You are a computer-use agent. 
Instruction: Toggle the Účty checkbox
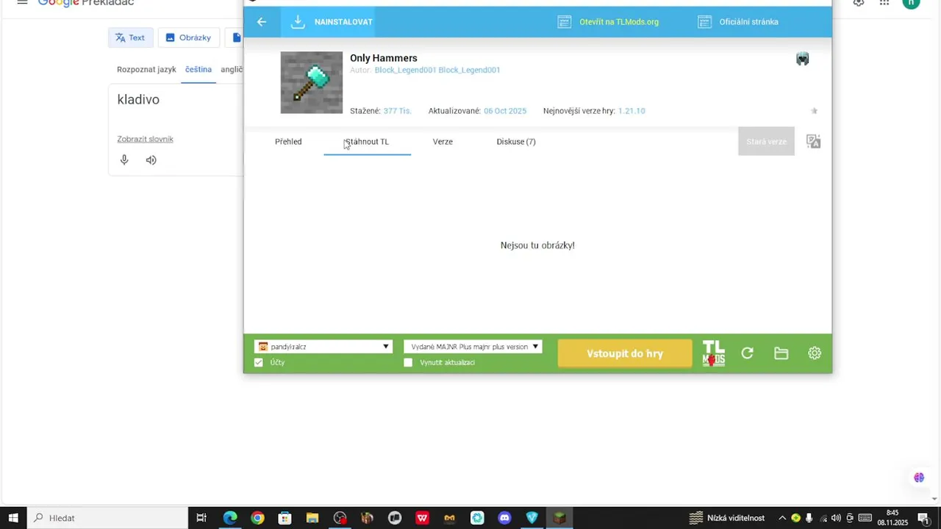259,363
